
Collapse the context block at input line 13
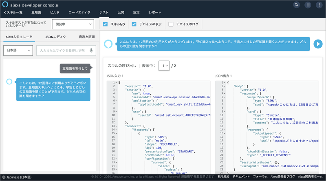[116, 126]
